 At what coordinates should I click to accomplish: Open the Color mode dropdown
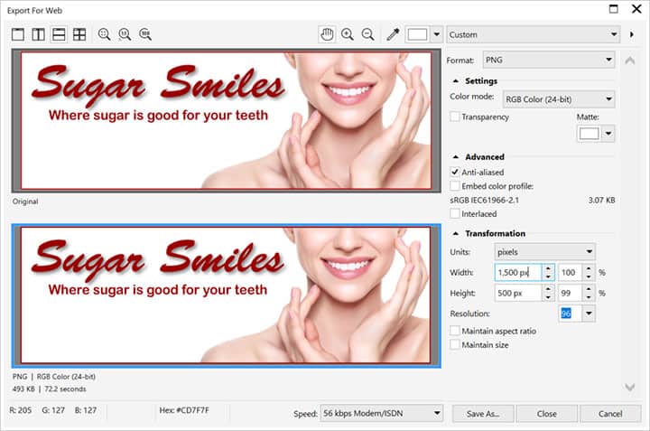pos(559,99)
